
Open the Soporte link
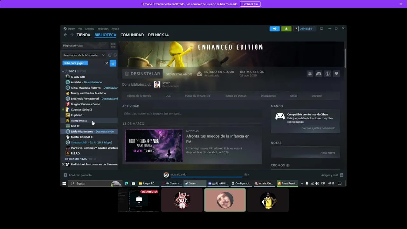coord(316,96)
